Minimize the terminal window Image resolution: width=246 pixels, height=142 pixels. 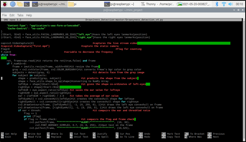point(234,10)
